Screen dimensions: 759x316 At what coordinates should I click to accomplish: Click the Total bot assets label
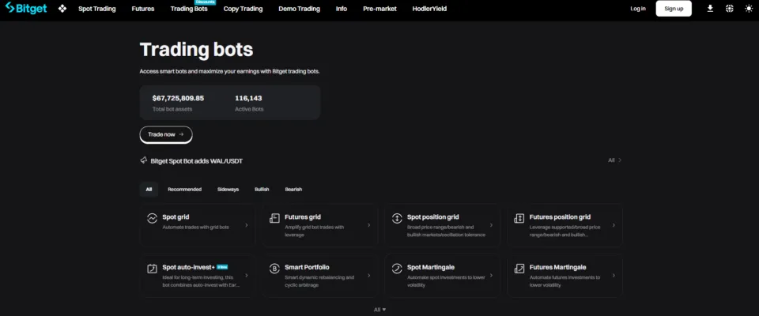tap(172, 109)
